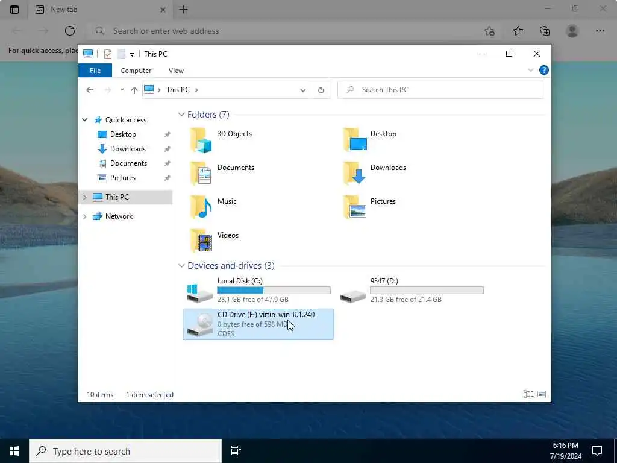Open the Music folder icon
The height and width of the screenshot is (463, 617).
[201, 207]
